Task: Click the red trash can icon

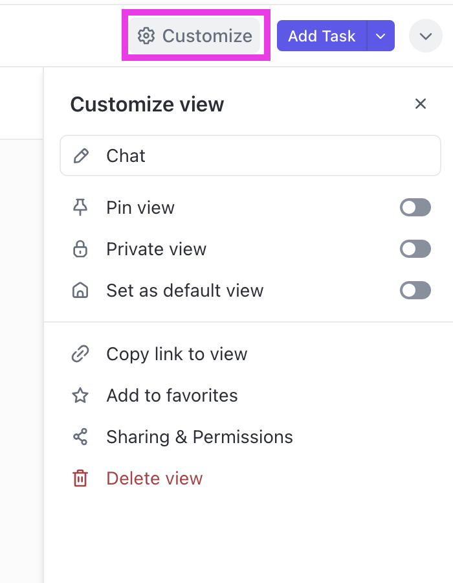Action: coord(80,479)
